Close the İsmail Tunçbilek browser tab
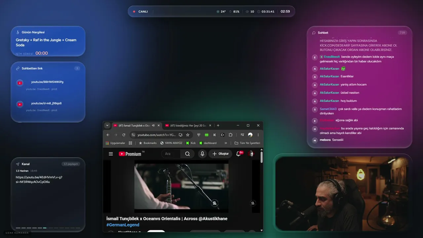This screenshot has width=423, height=238. tap(159, 126)
